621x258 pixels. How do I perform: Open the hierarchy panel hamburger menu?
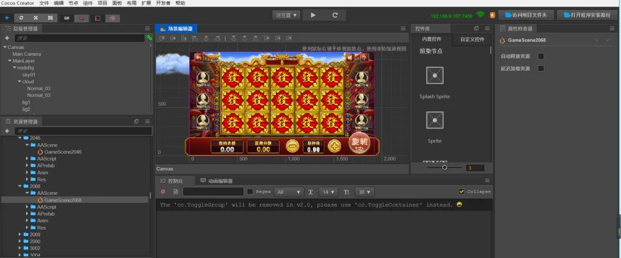(x=147, y=28)
